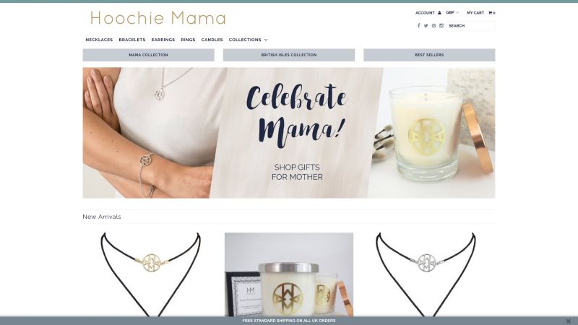578x325 pixels.
Task: Expand the GBP currency dropdown
Action: tap(452, 12)
